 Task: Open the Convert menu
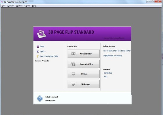pyautogui.click(x=11, y=6)
